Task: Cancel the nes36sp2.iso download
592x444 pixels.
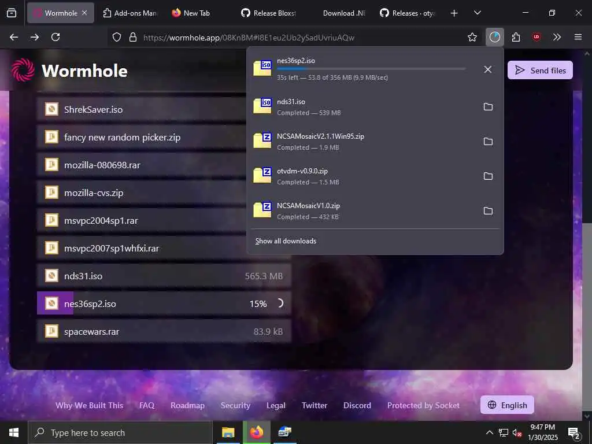Action: [x=488, y=69]
